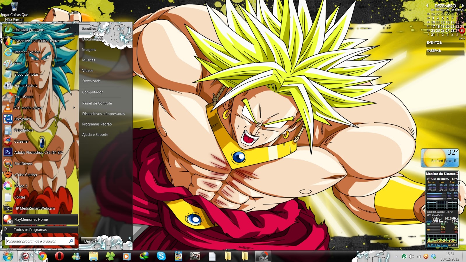Launch FormatFactory from Start menu
Screen dimensions: 466x262
[40, 86]
